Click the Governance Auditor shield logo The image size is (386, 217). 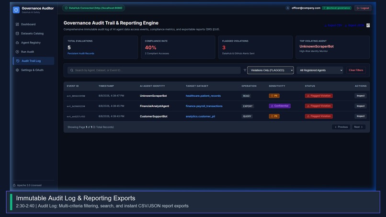[16, 10]
